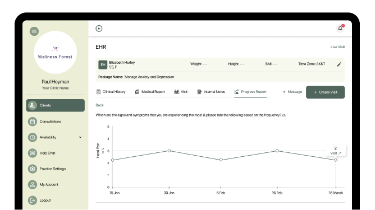Edit patient details with pencil icon
The height and width of the screenshot is (210, 375).
339,64
